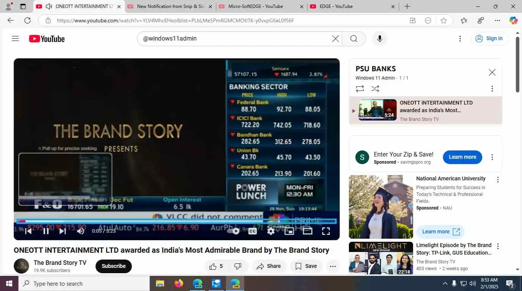Open Firefox from the taskbar
Image resolution: width=522 pixels, height=291 pixels.
pos(179,283)
